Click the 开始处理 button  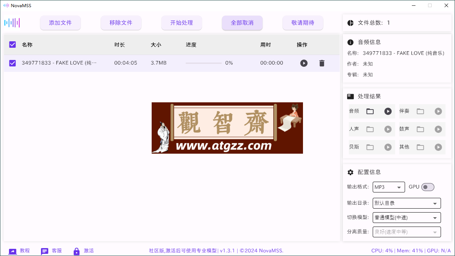click(181, 23)
